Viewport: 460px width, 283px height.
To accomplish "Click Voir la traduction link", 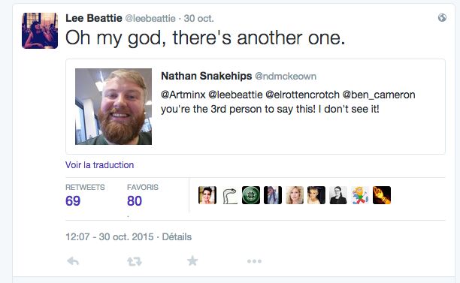I will tap(99, 165).
